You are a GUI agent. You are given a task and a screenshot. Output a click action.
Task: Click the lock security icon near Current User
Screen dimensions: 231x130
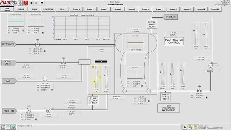coord(196,127)
